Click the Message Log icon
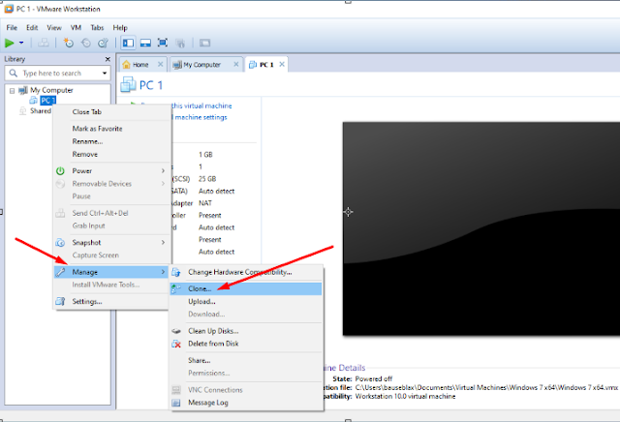 click(176, 403)
